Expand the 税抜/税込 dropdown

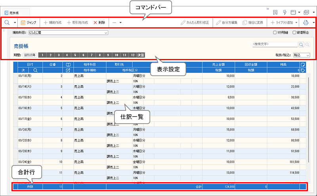[x=302, y=55]
